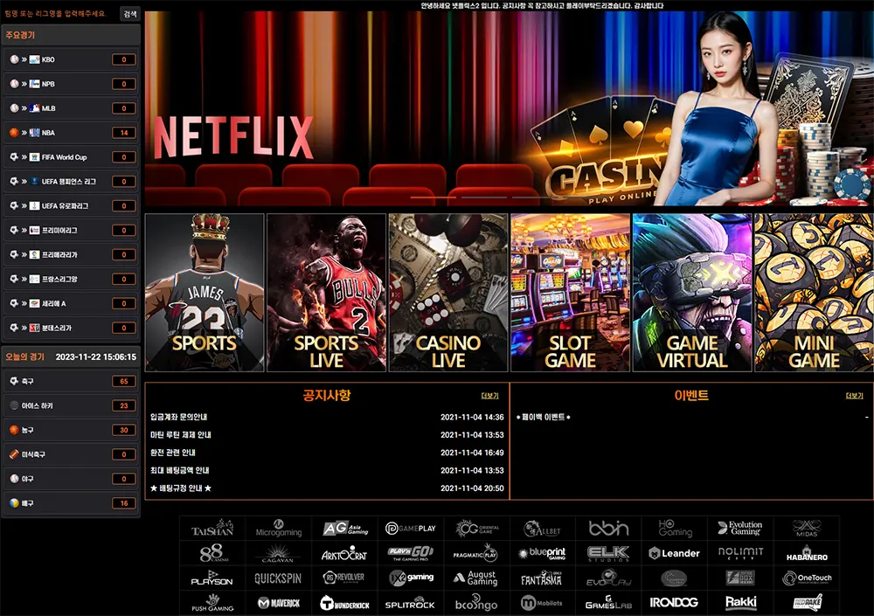The width and height of the screenshot is (874, 616).
Task: Select the 배구 volleyball icon
Action: tap(14, 503)
